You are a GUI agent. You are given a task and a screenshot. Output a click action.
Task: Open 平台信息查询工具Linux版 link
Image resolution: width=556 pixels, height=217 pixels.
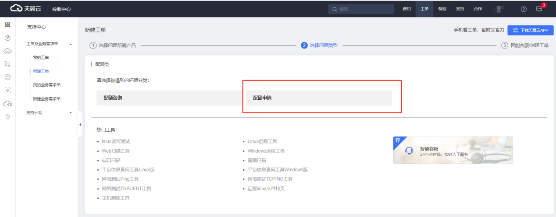[128, 170]
